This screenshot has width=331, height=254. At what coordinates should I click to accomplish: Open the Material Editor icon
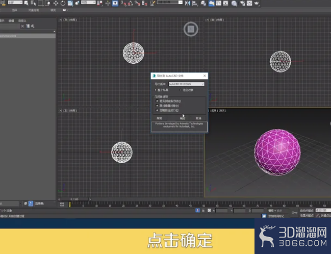(234, 3)
